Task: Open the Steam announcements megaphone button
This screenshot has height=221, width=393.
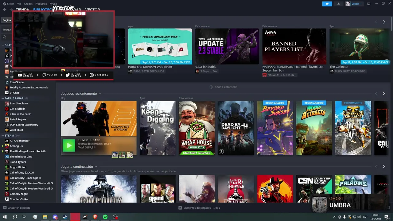Action: pyautogui.click(x=327, y=4)
